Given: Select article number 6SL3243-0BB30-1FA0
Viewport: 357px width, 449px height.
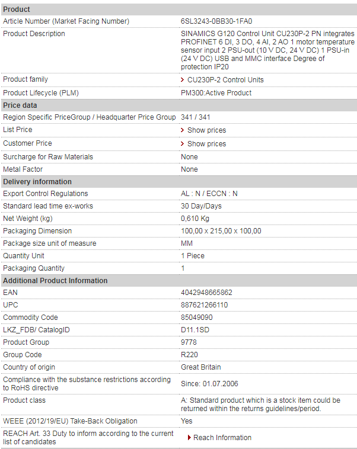Looking at the screenshot, I should [216, 21].
